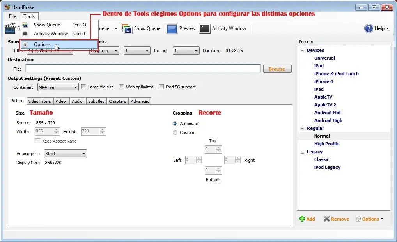Click the Browse button
Viewport: 397px width, 242px height.
point(277,69)
